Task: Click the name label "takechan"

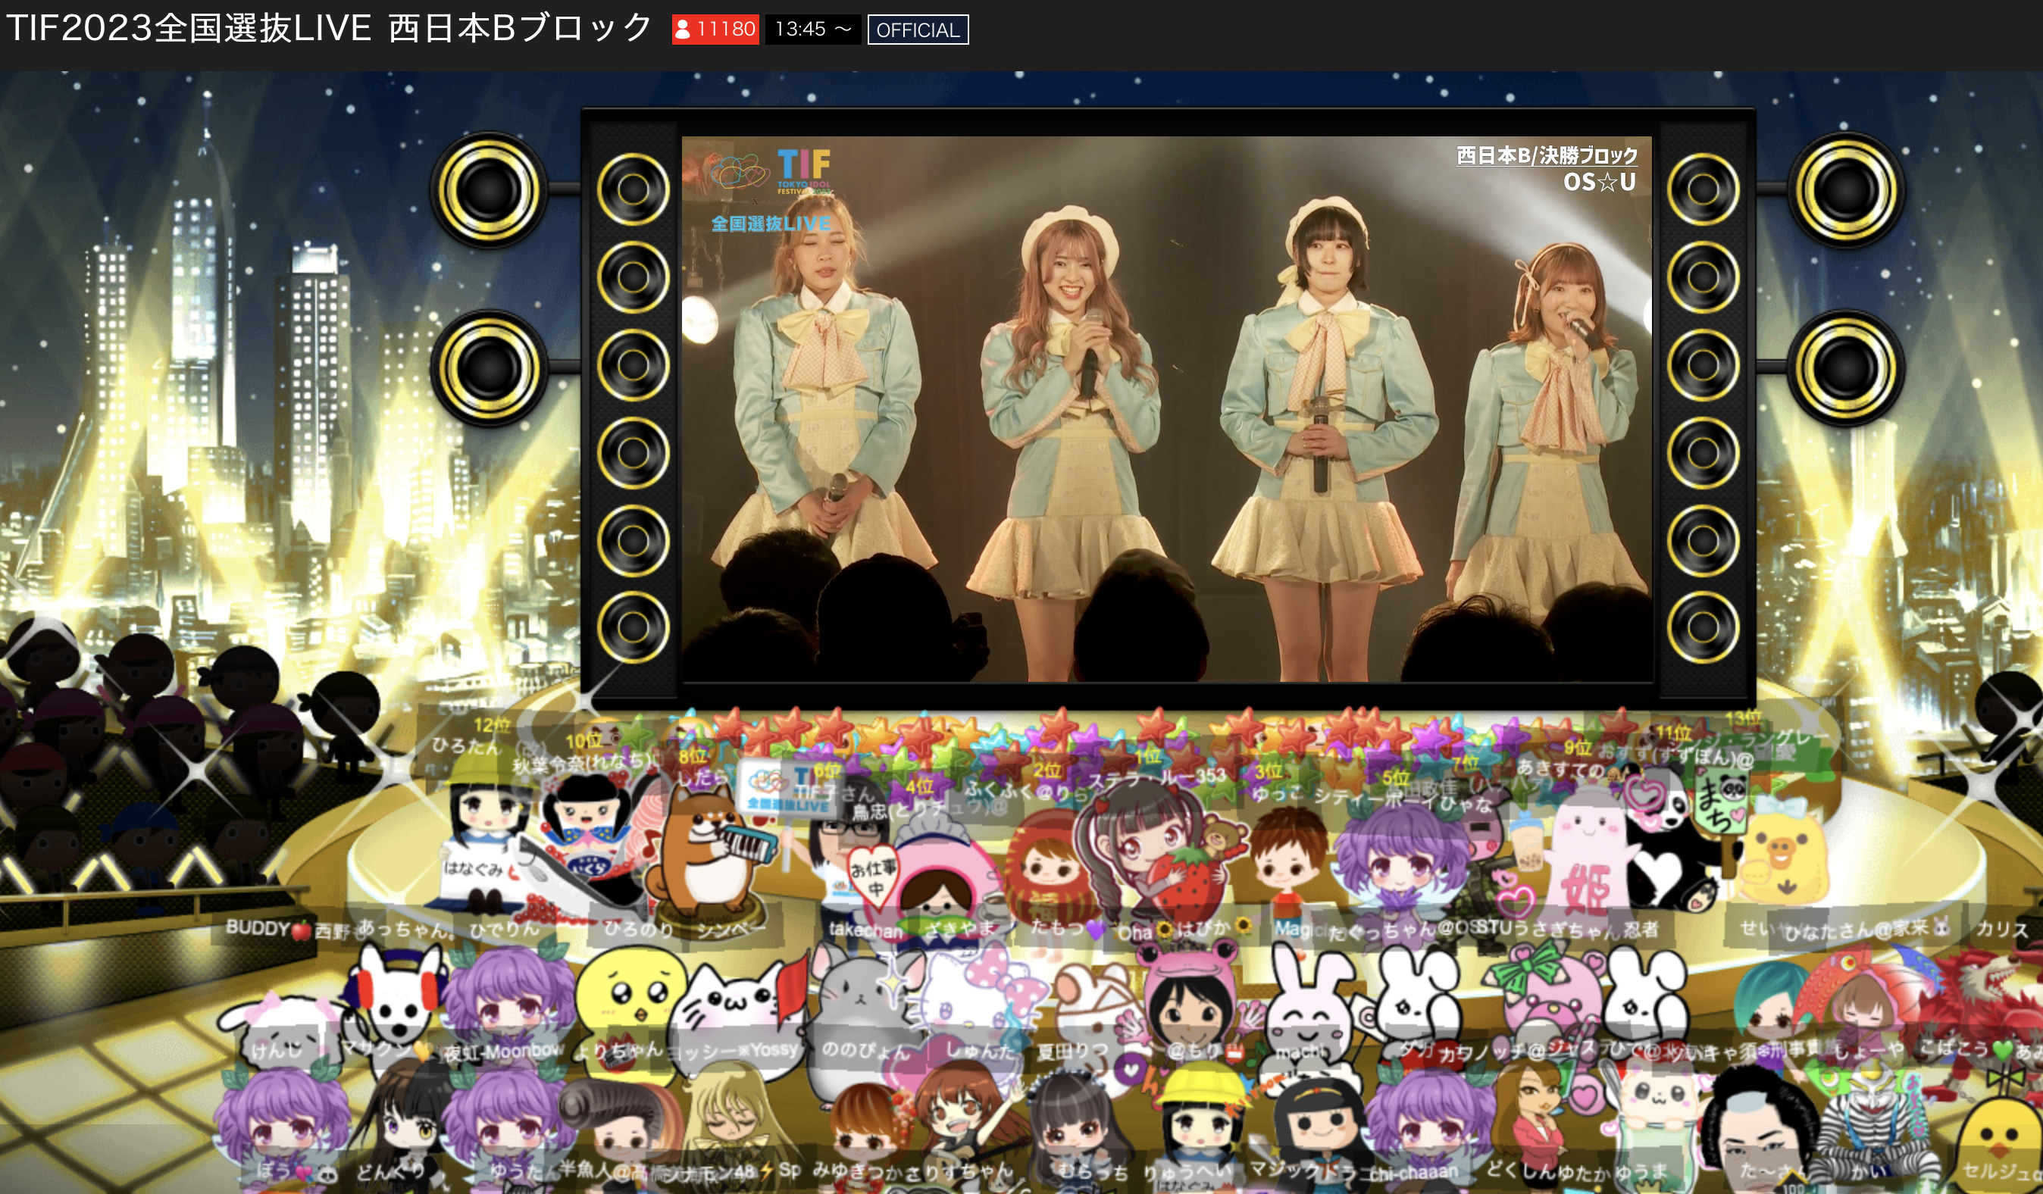Action: (865, 930)
